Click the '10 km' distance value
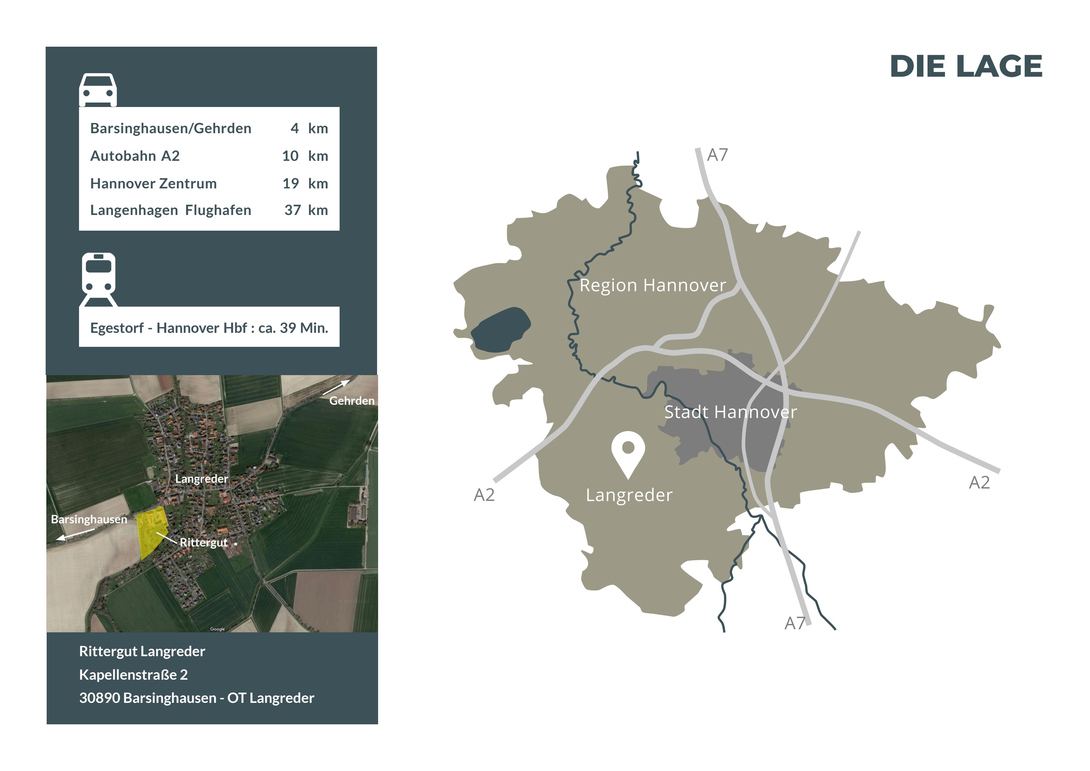This screenshot has width=1090, height=771. (x=305, y=156)
